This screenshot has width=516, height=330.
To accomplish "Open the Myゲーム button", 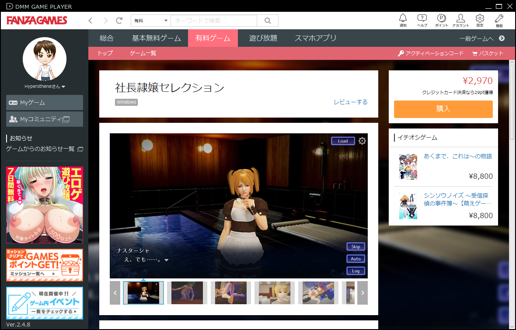I will [x=45, y=103].
